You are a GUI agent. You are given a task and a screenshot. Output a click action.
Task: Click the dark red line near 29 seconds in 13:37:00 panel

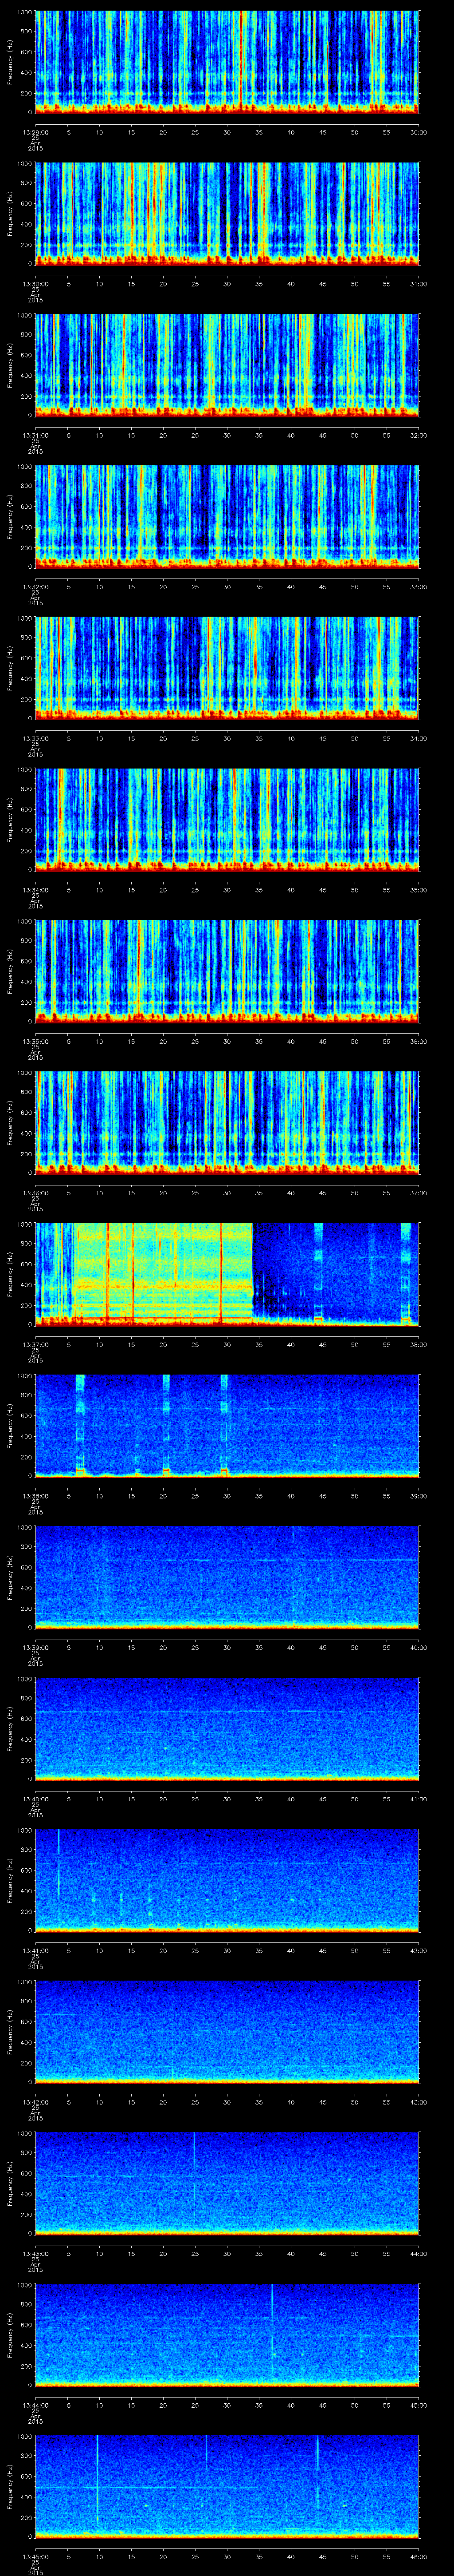pyautogui.click(x=222, y=1272)
